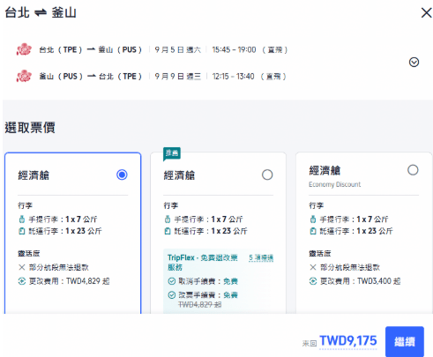433x357 pixels.
Task: Click the checked baggage icon in first card
Action: point(22,231)
